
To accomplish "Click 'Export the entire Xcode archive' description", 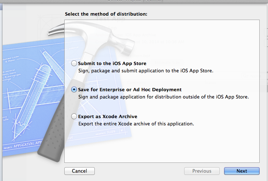I will click(136, 124).
